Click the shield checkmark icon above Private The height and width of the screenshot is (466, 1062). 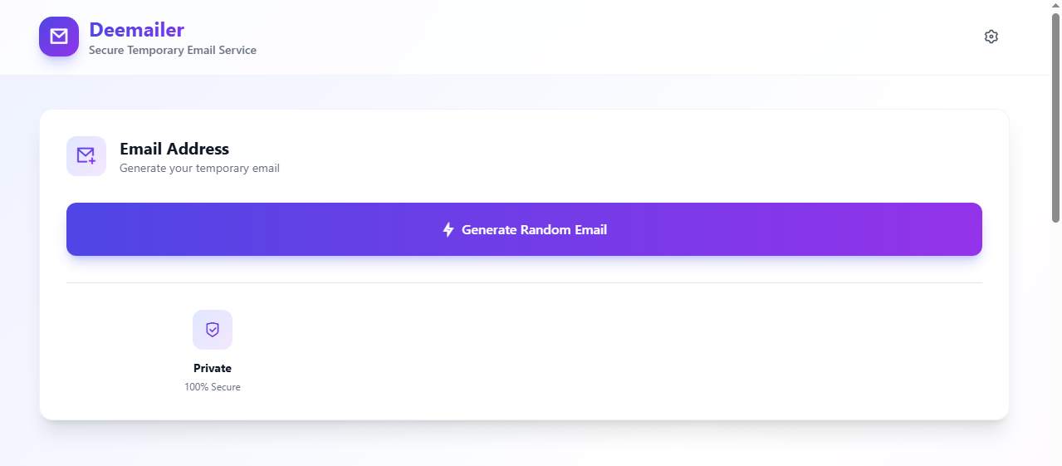[x=213, y=330]
